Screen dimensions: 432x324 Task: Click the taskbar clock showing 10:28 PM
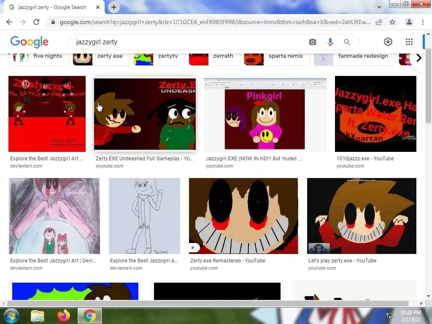(x=410, y=316)
